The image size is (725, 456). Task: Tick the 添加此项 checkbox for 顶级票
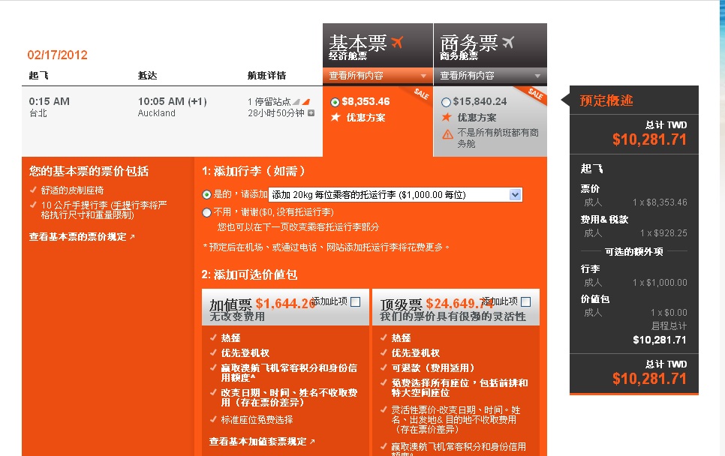(x=526, y=301)
